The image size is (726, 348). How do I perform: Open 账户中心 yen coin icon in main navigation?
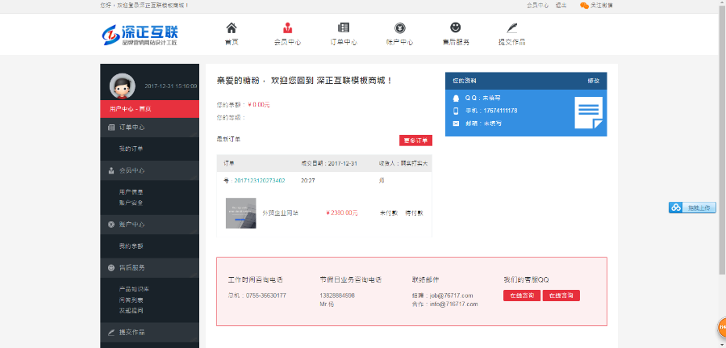(x=399, y=27)
